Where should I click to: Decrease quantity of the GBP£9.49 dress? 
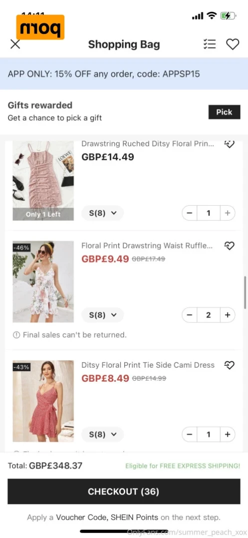[190, 315]
